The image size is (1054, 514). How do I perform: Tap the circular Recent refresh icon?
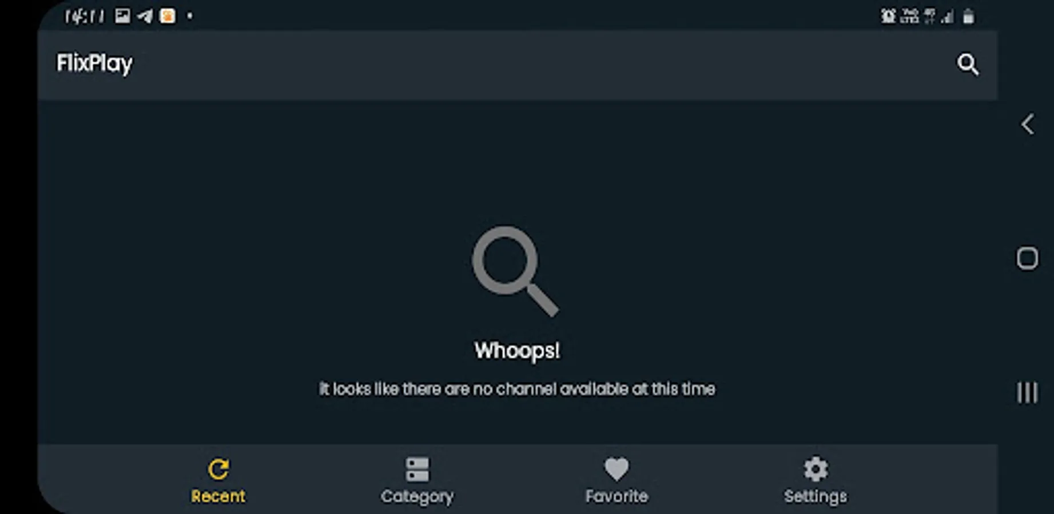218,469
